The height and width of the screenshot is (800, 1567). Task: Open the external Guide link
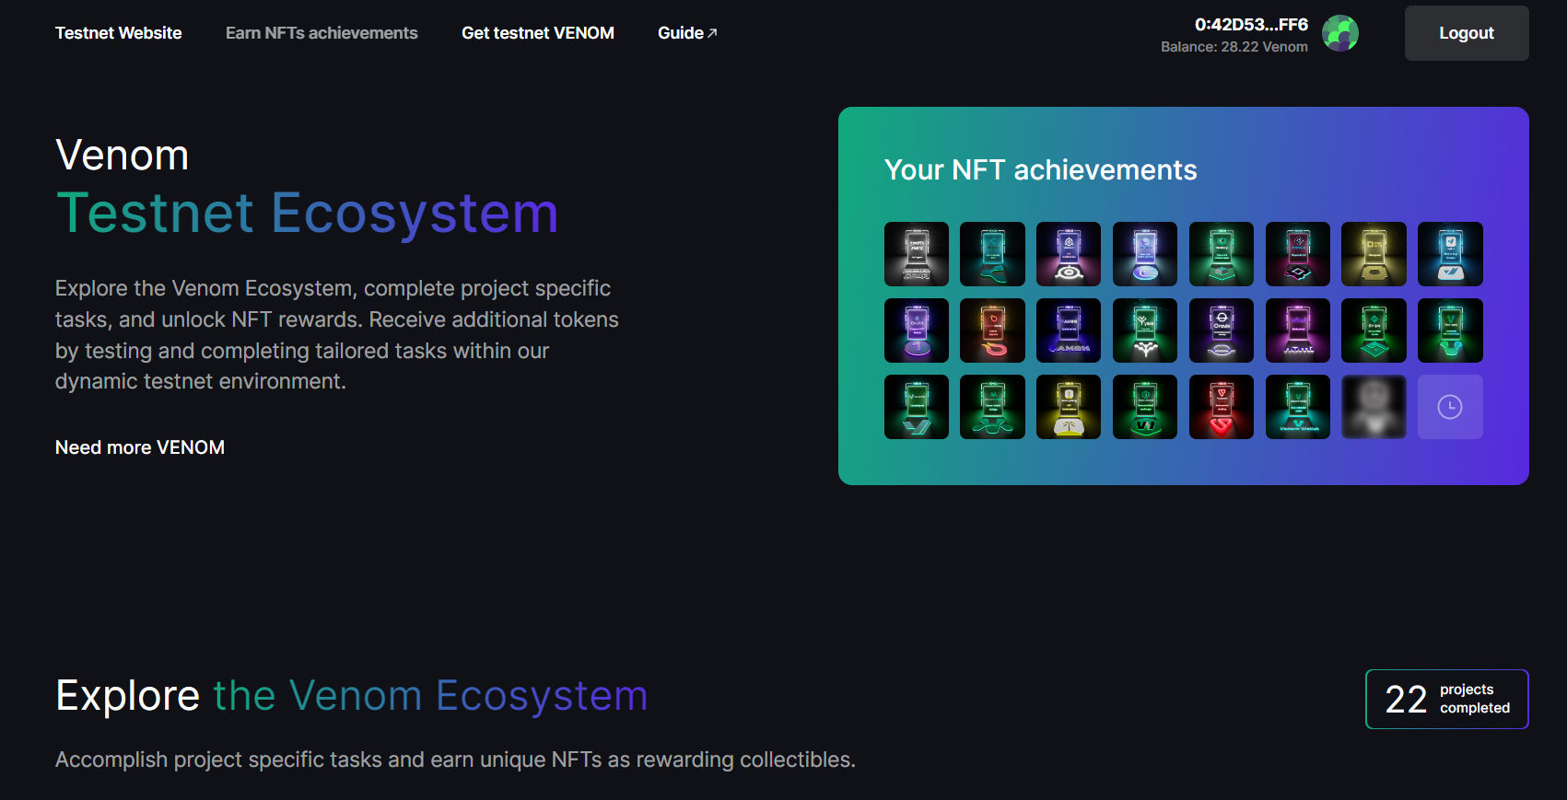pos(686,33)
